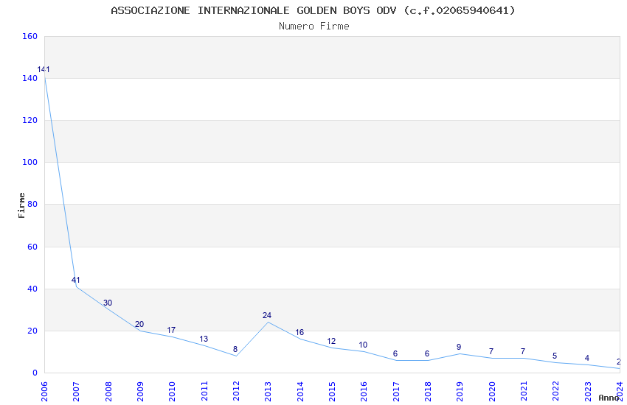Select the 10 data label for 2016
627x405 pixels.
[x=363, y=345]
